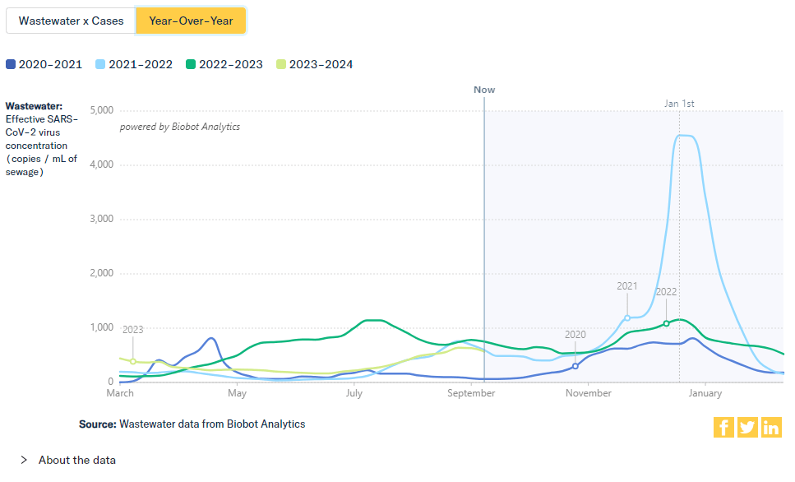The height and width of the screenshot is (482, 795).
Task: Click the dark blue 2020-2021 legend swatch
Action: pyautogui.click(x=11, y=64)
